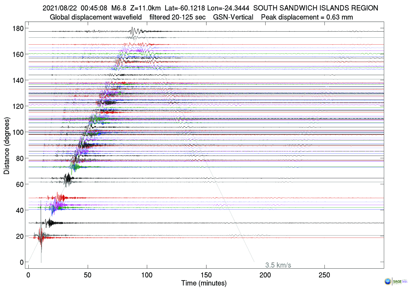Click the "filtered 20-125 sec" label
Screen dimensions: 411x288
tap(177, 17)
